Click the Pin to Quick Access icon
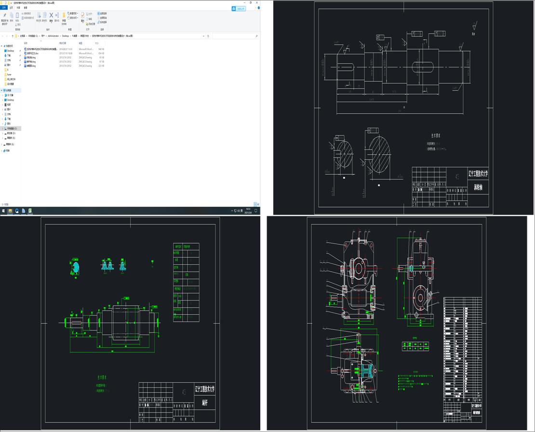The height and width of the screenshot is (432, 535). [4, 16]
